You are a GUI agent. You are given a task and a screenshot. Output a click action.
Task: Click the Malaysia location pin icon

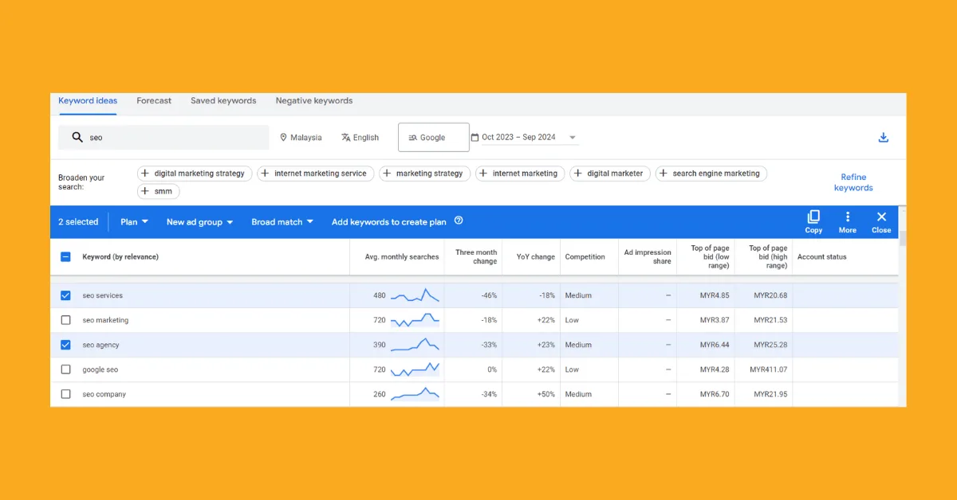283,138
